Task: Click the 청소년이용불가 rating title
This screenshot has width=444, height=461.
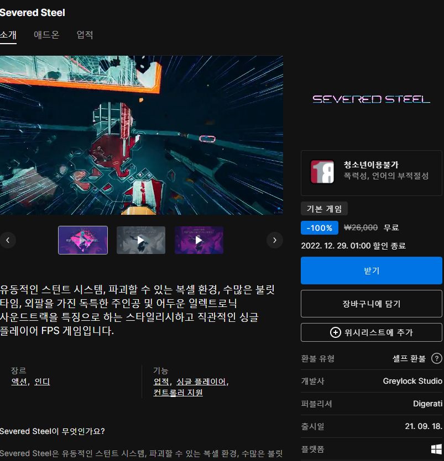Action: [371, 165]
